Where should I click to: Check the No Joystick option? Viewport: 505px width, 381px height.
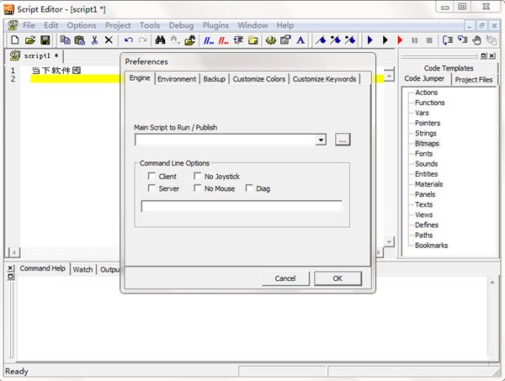(198, 176)
